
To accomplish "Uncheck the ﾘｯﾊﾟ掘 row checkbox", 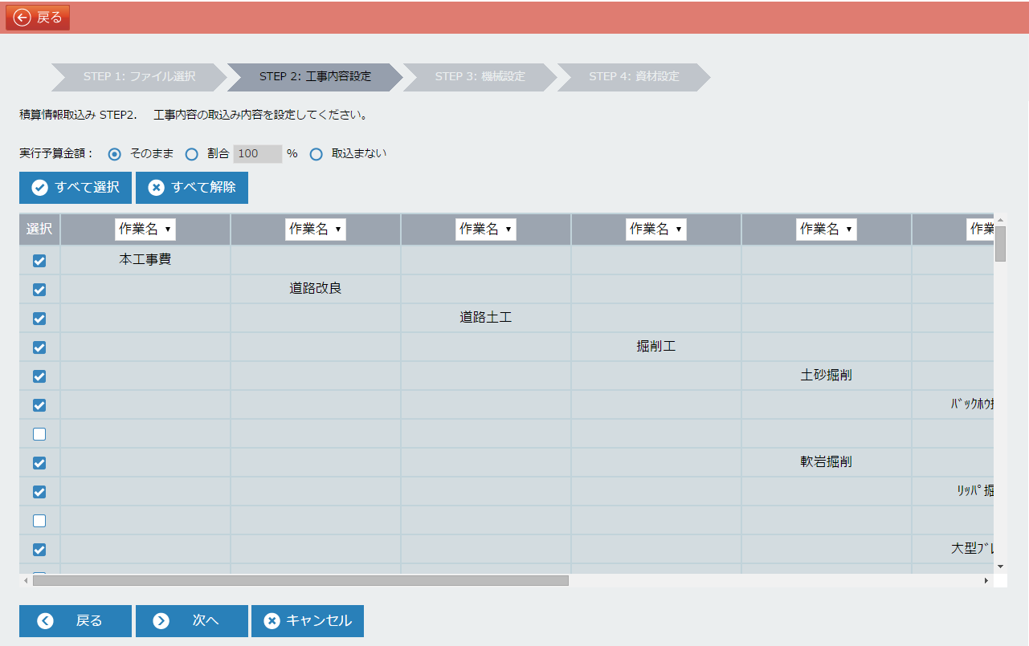I will coord(39,492).
